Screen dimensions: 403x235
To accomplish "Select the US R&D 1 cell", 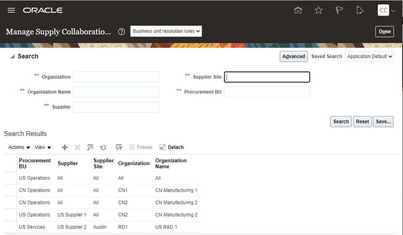I will 166,227.
